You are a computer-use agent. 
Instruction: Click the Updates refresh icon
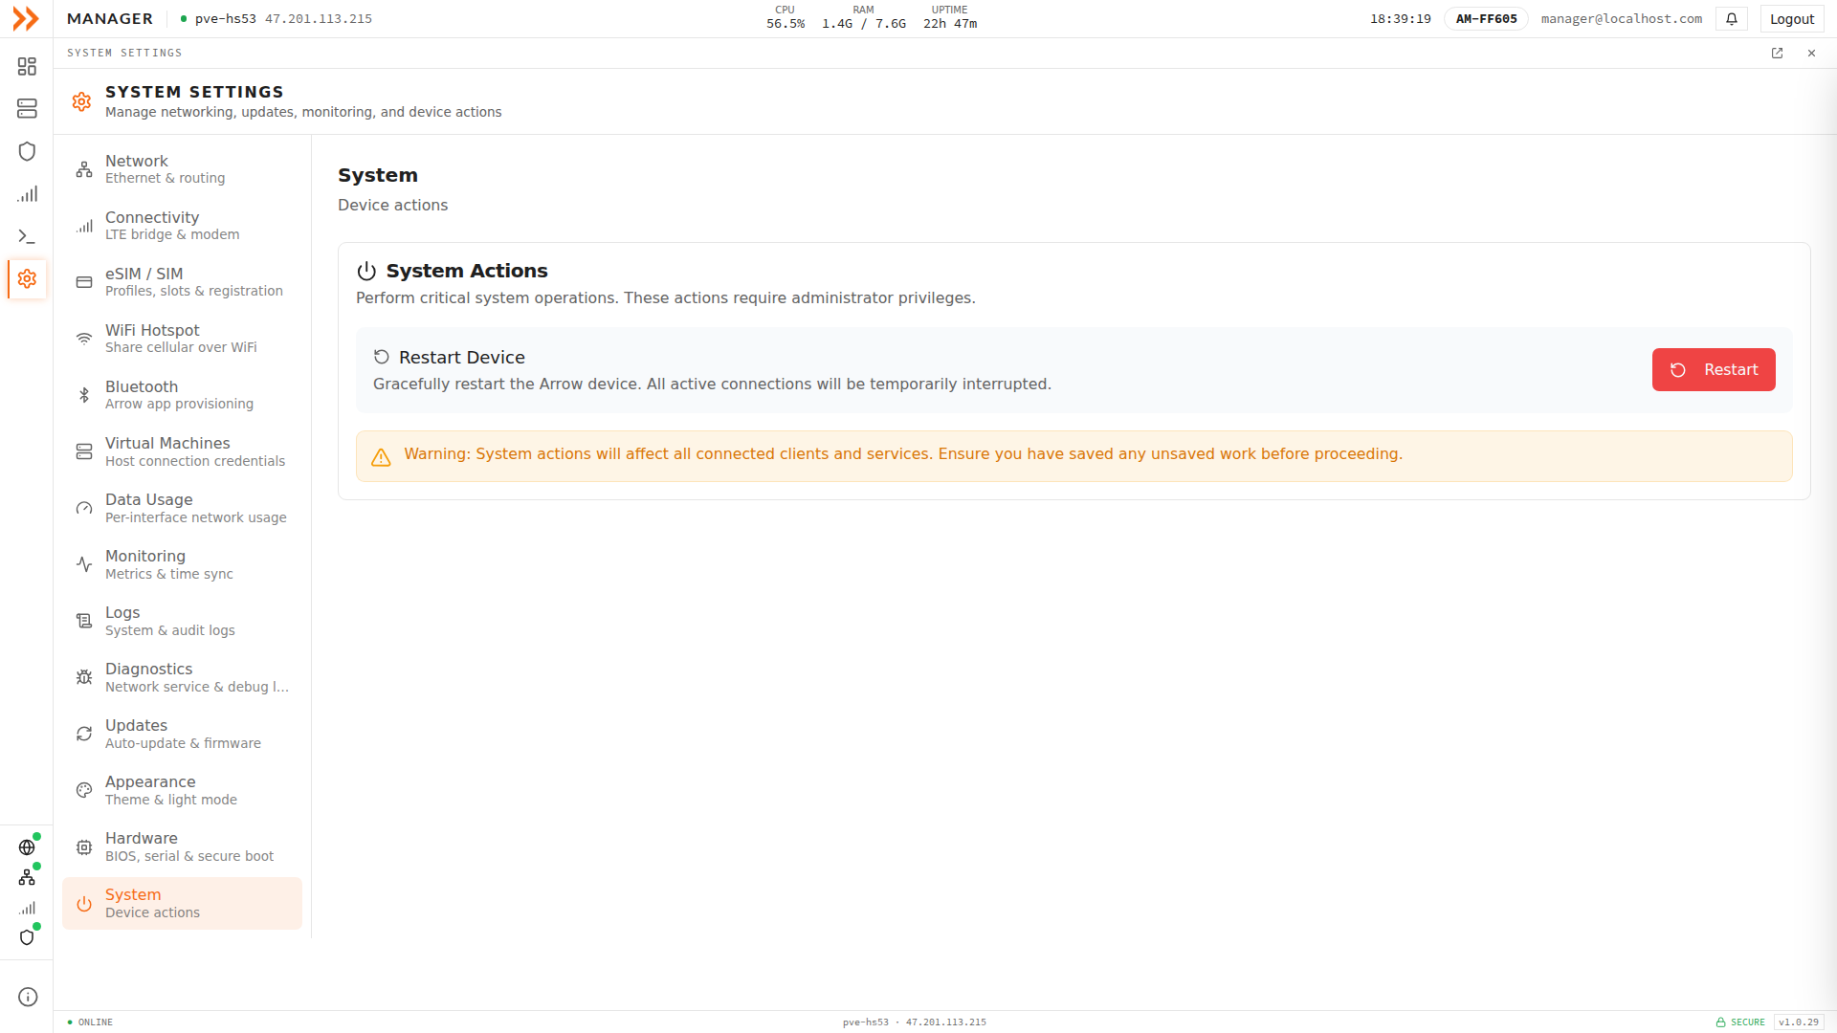coord(84,734)
